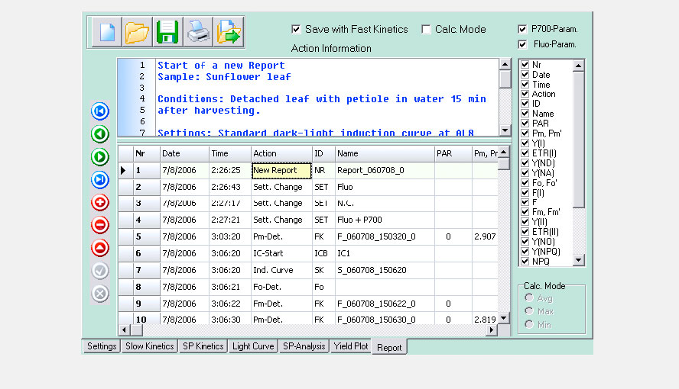
Task: Print the report with the printer icon
Action: pos(198,32)
